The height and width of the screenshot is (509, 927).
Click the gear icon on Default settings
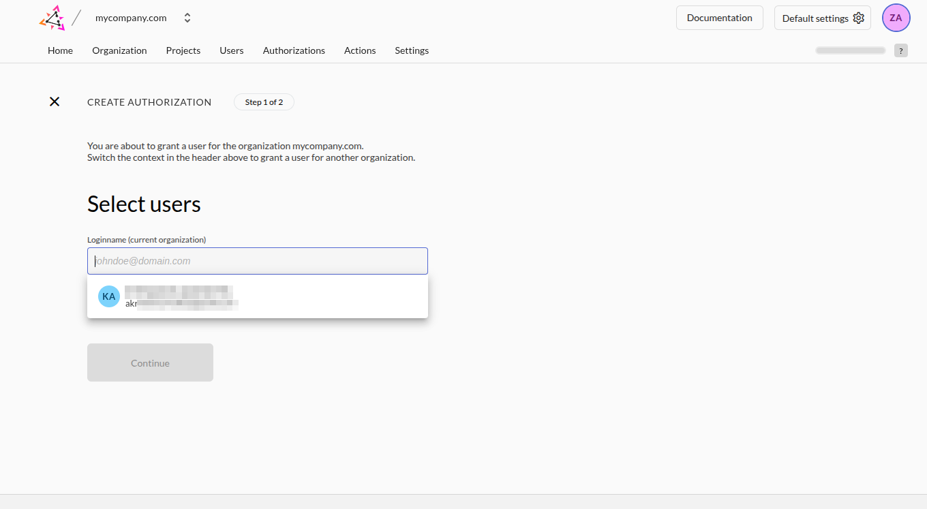tap(859, 18)
